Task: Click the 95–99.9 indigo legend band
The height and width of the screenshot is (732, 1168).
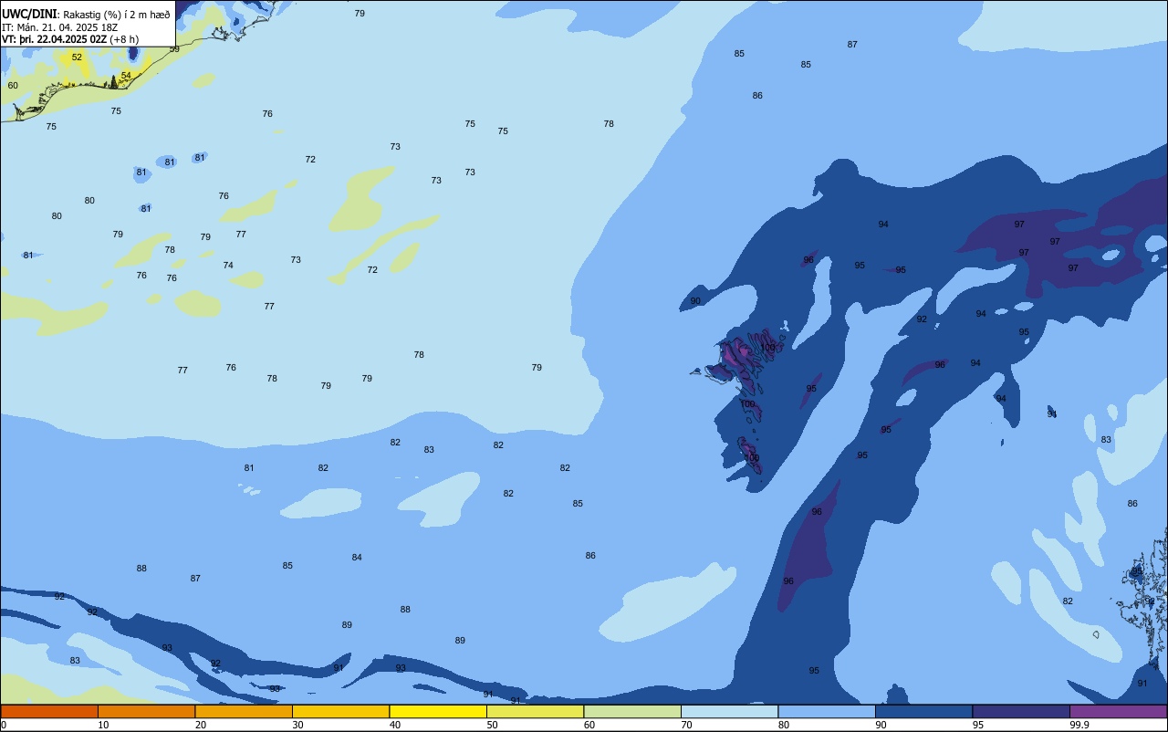Action: pyautogui.click(x=1021, y=711)
